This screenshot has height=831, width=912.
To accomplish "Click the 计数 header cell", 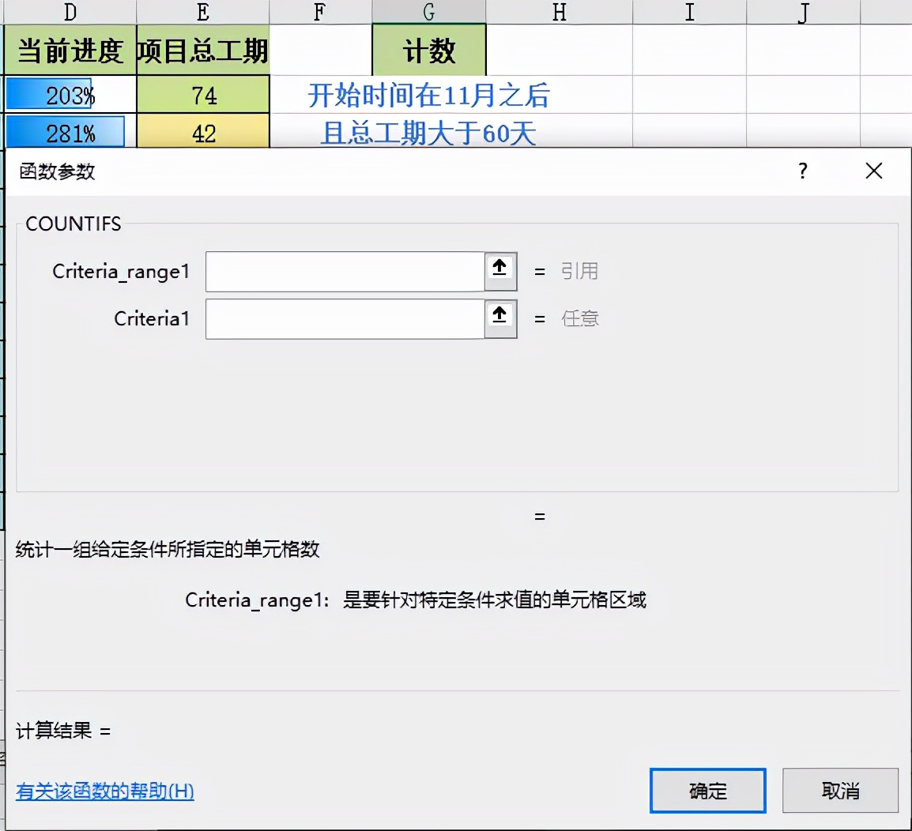I will (x=428, y=50).
